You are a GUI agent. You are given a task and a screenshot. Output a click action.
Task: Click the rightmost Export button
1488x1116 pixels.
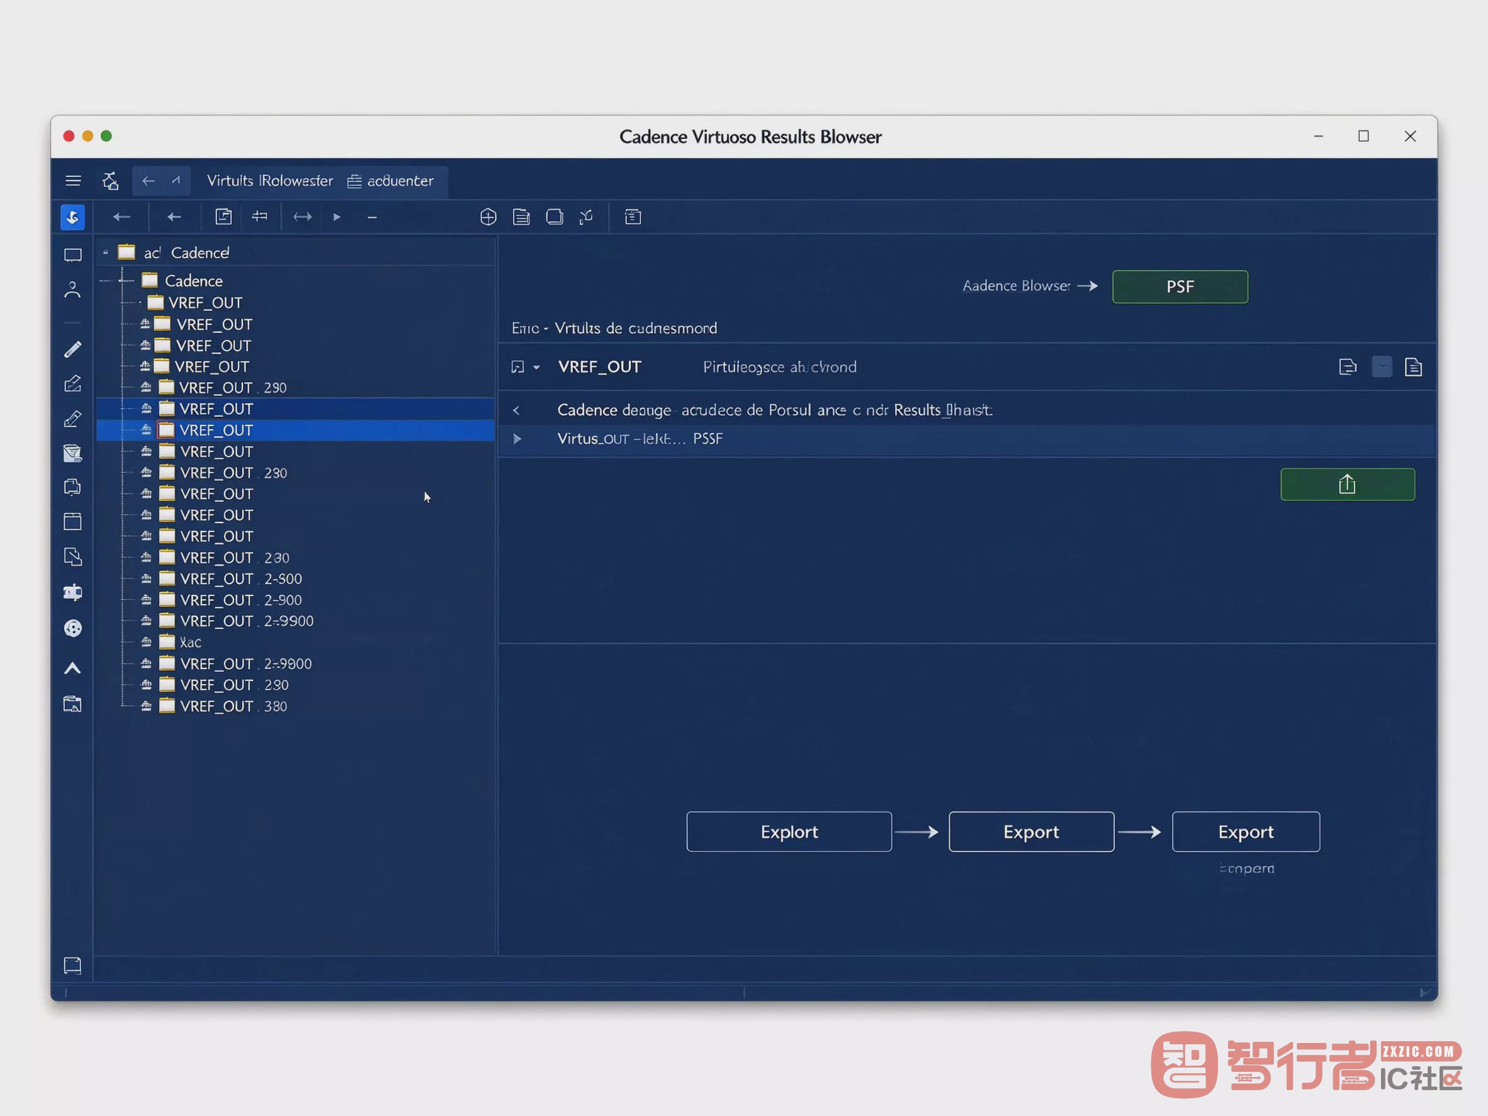[1246, 831]
